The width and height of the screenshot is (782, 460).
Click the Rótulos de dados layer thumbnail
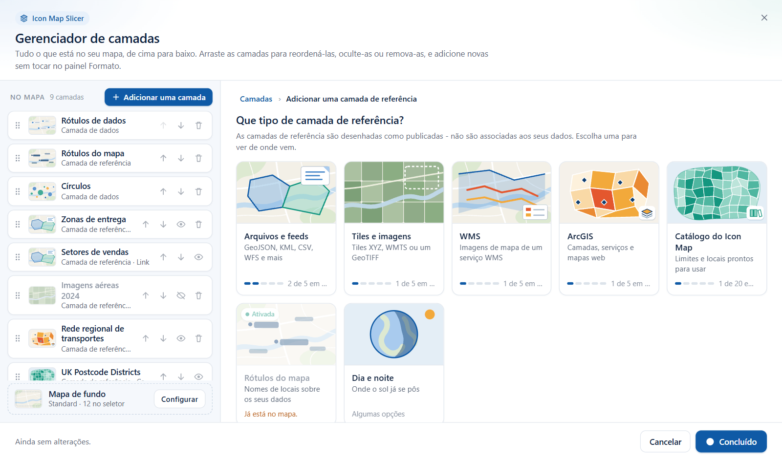pyautogui.click(x=42, y=125)
